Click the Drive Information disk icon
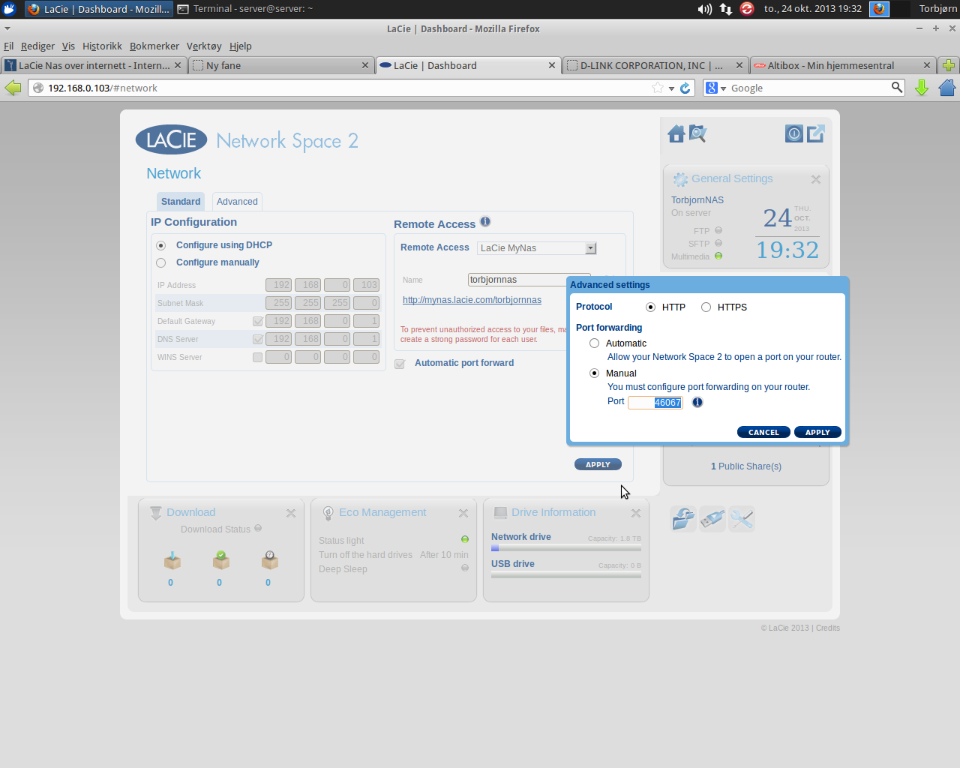Image resolution: width=960 pixels, height=768 pixels. 500,513
